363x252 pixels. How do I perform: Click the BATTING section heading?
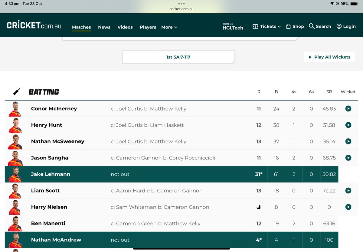click(44, 92)
